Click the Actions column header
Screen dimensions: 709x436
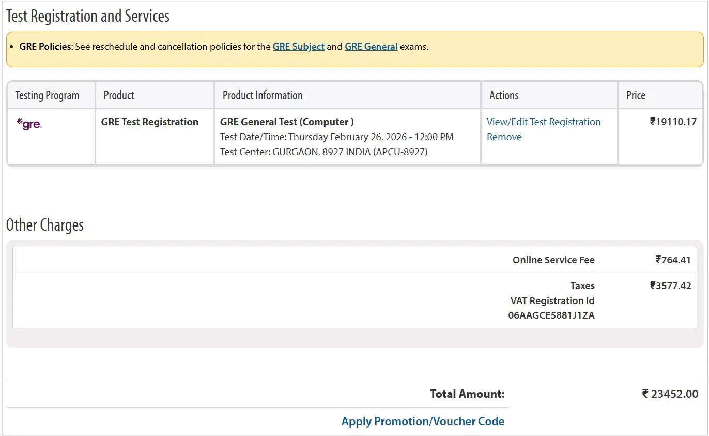504,95
